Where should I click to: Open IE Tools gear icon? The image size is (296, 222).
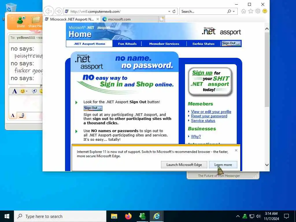pyautogui.click(x=258, y=11)
